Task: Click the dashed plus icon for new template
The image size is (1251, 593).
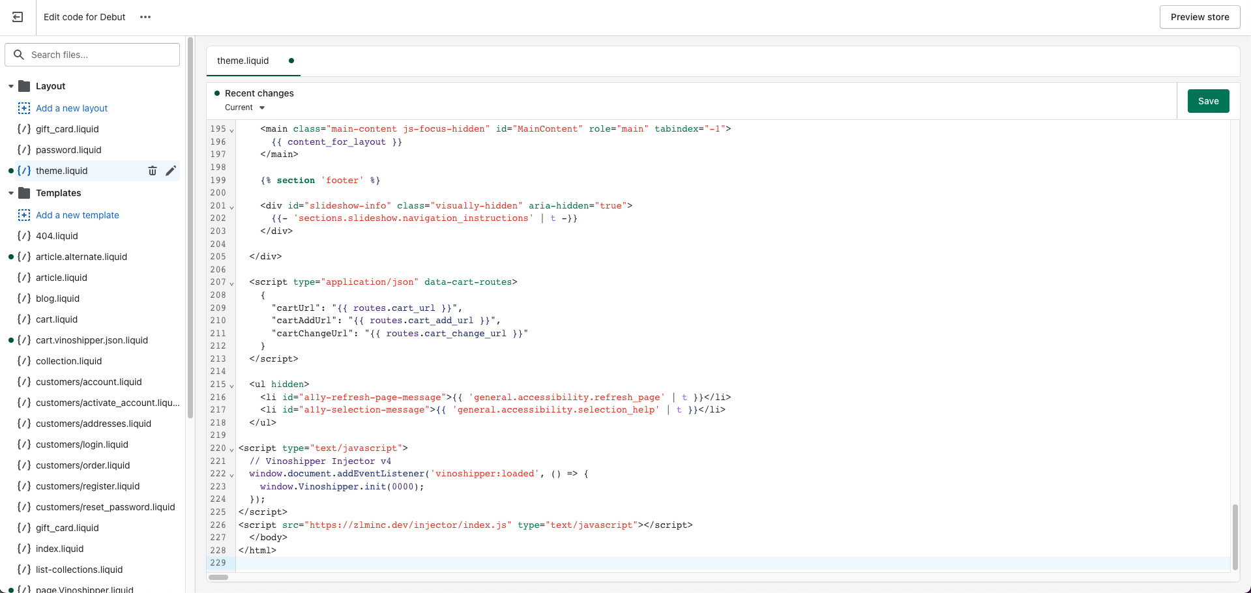Action: (x=24, y=215)
